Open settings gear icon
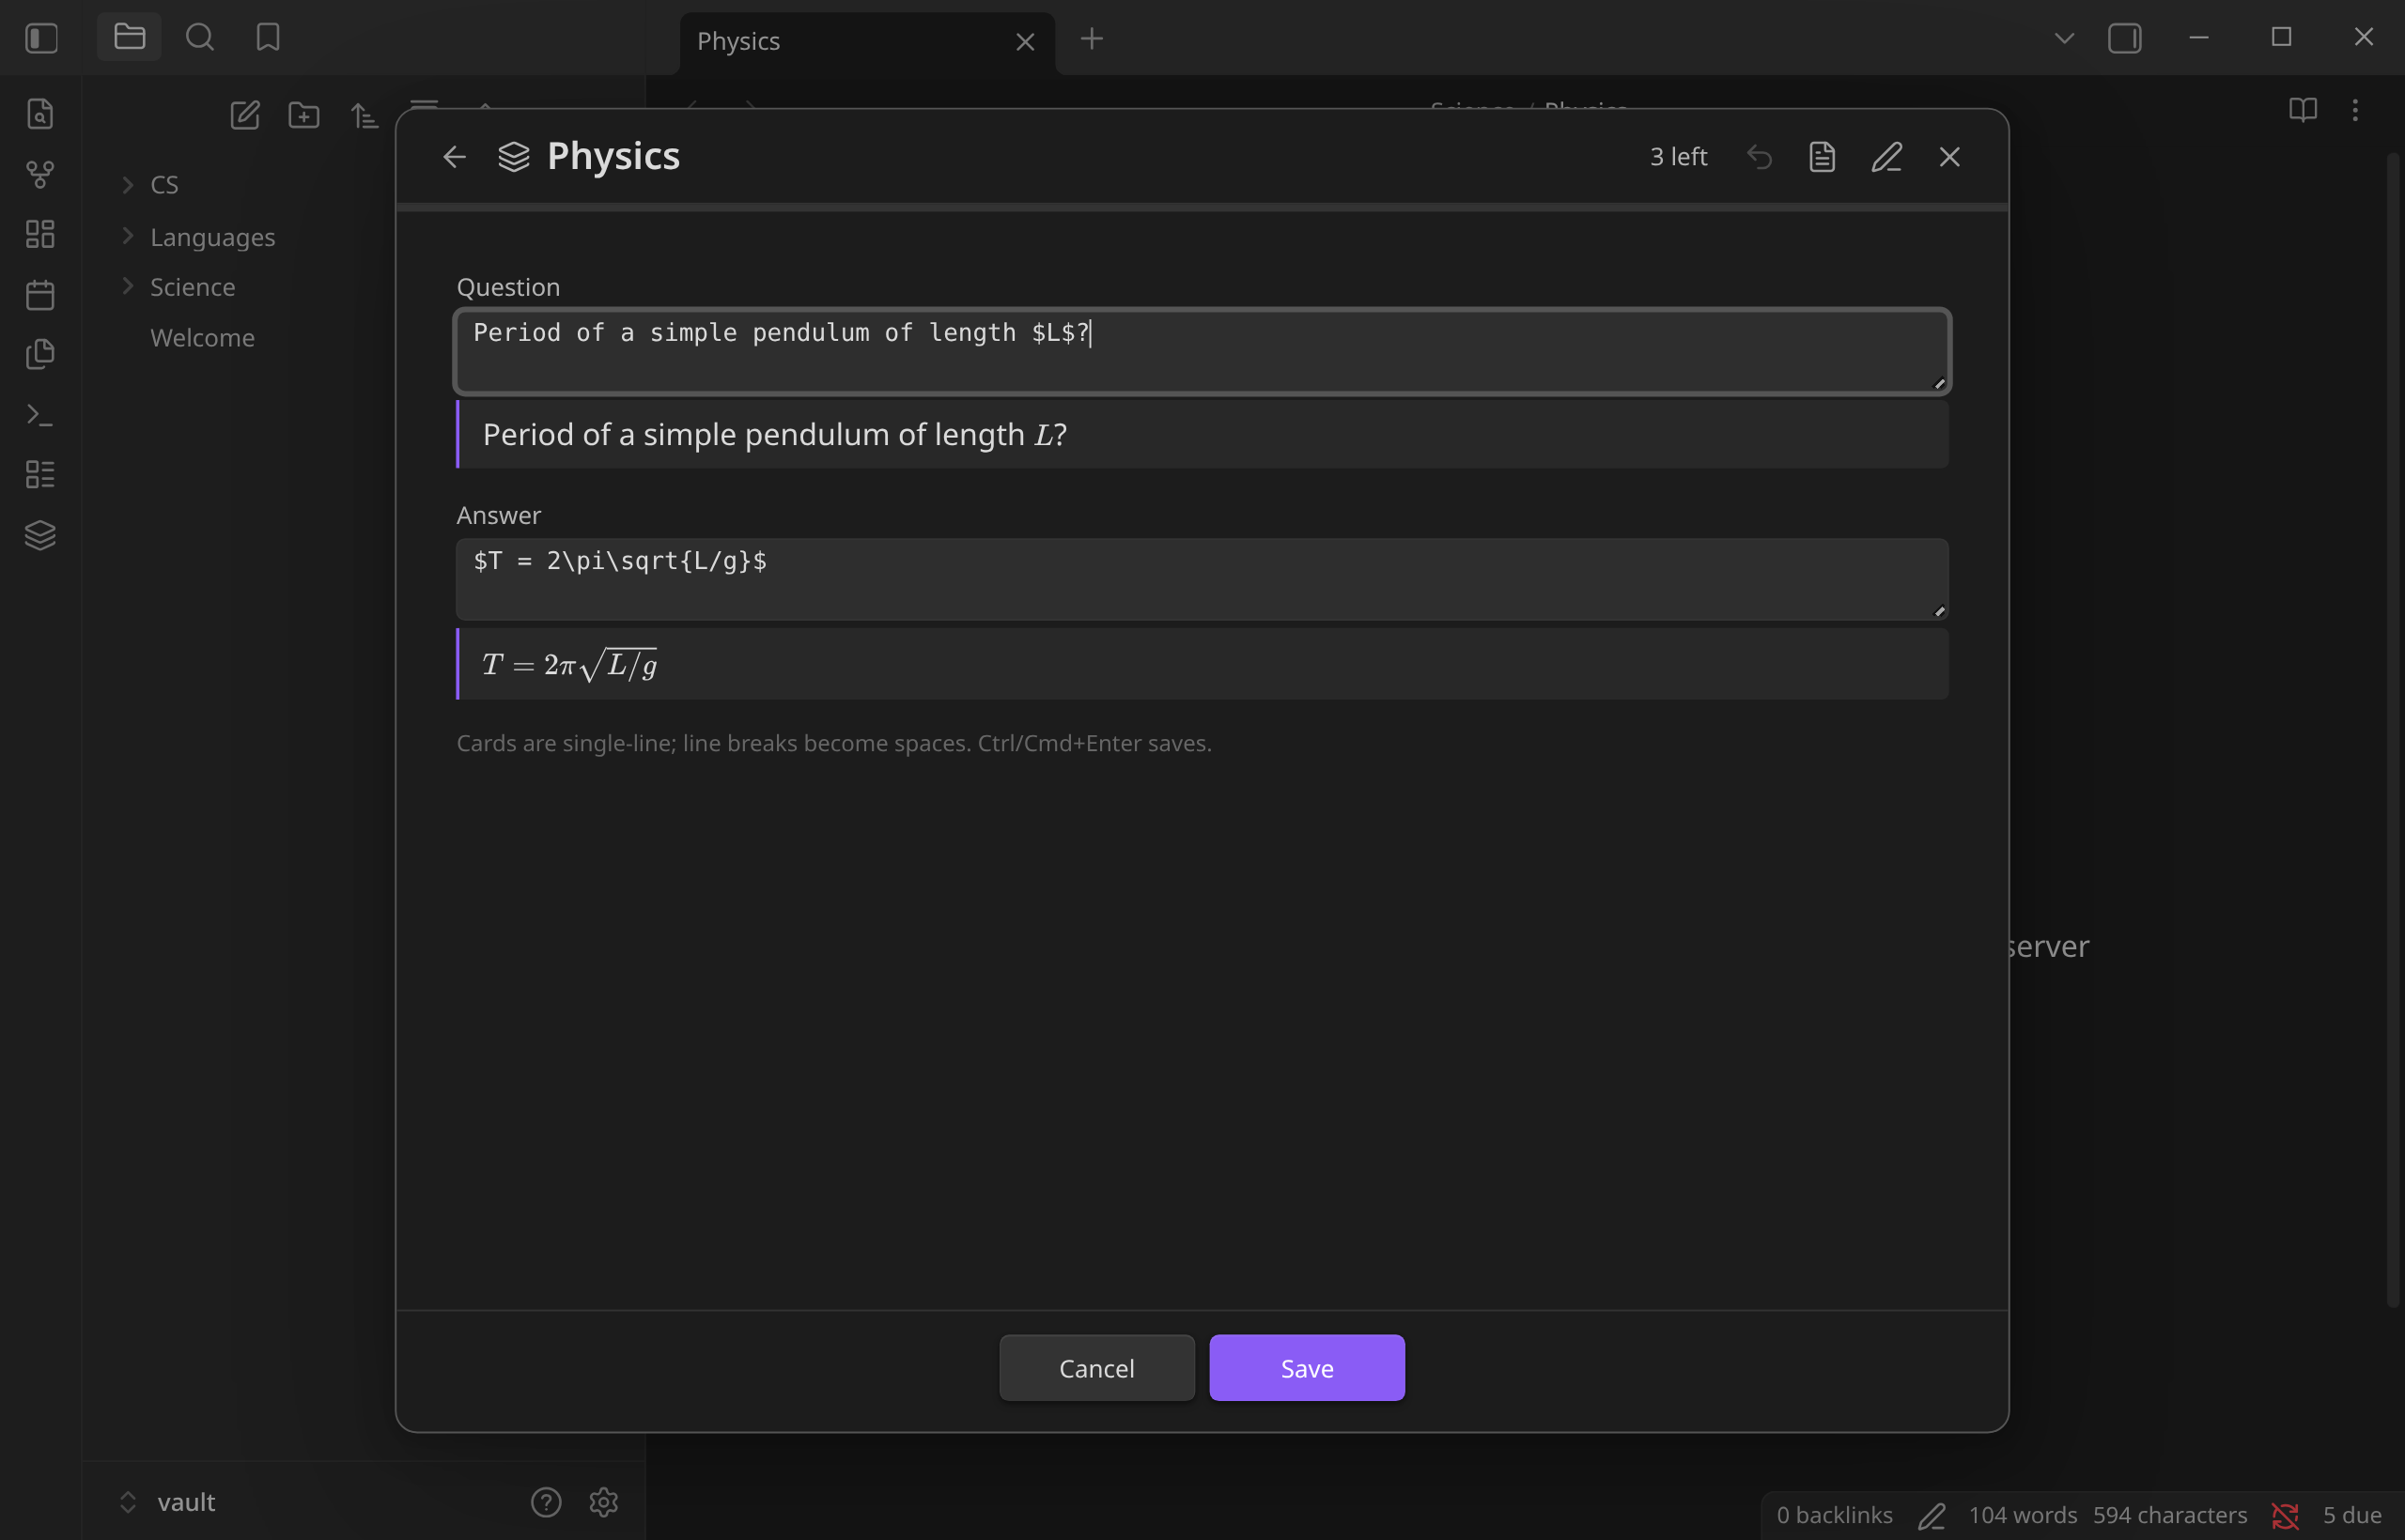Image resolution: width=2405 pixels, height=1540 pixels. pos(603,1502)
